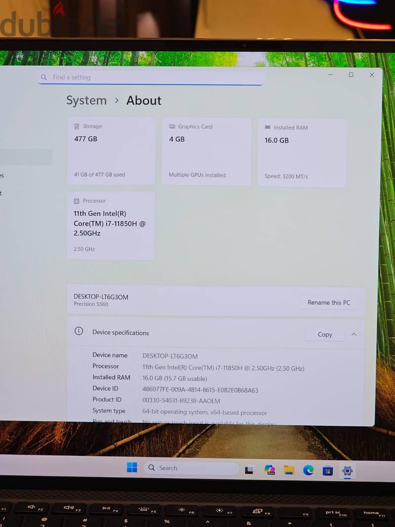Select the Device ID value text

(x=200, y=390)
